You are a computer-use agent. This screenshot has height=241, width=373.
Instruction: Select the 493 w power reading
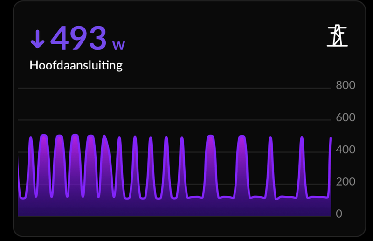click(88, 38)
